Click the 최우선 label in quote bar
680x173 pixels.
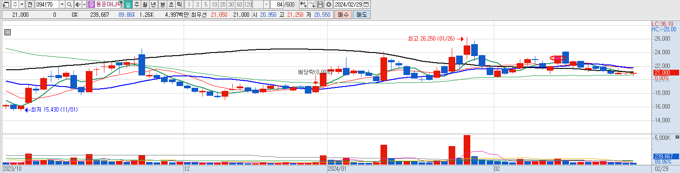(199, 15)
